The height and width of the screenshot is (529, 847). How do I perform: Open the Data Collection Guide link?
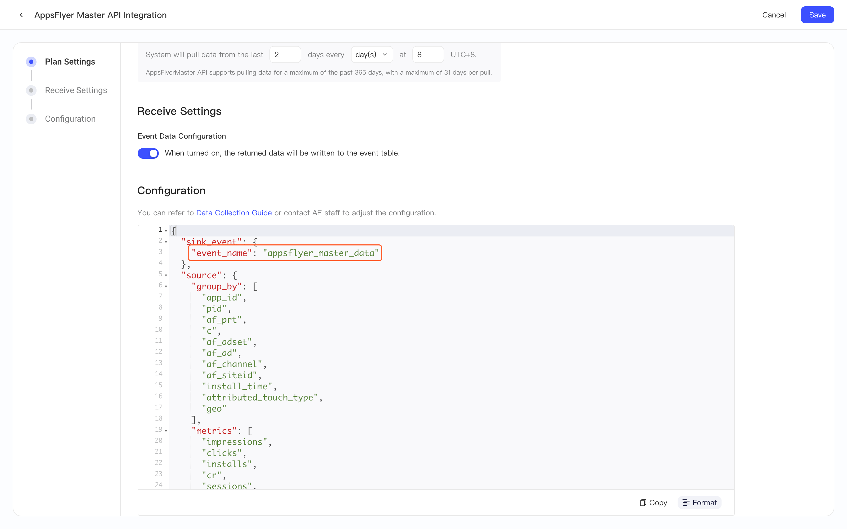click(x=234, y=213)
